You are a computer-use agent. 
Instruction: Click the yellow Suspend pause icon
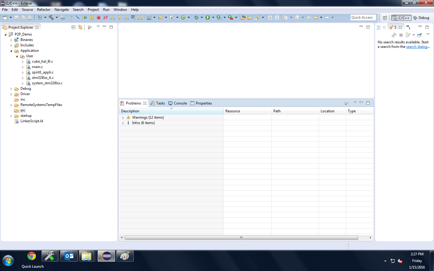tap(92, 18)
